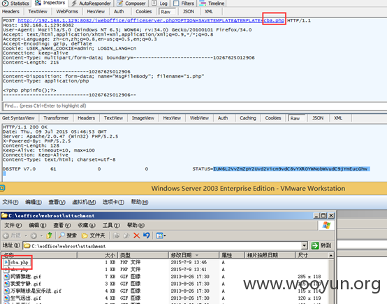Click the Get SyntaxView button
Screen dimensions: 387x304
(x=18, y=118)
